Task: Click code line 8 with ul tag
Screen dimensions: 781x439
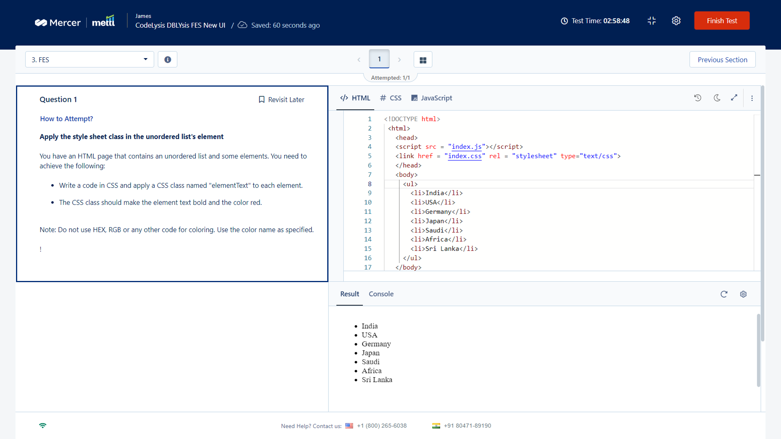Action: (569, 184)
